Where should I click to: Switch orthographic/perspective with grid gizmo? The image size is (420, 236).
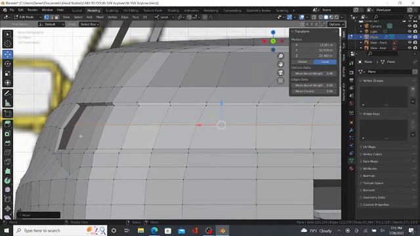pos(280,81)
